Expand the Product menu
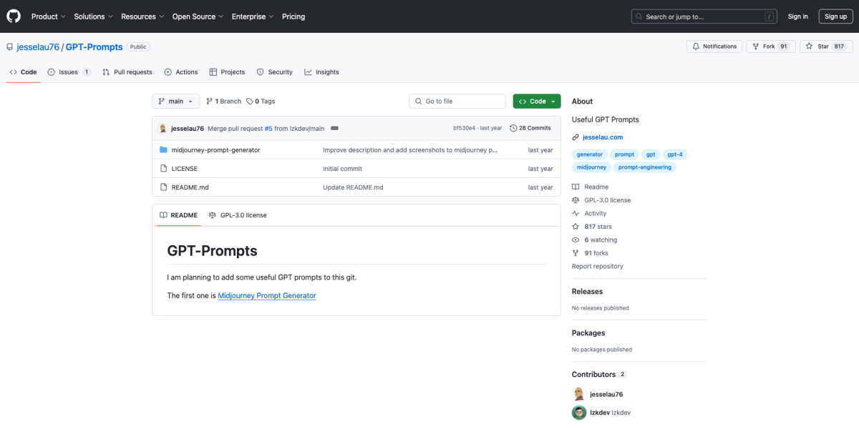Image resolution: width=859 pixels, height=429 pixels. [48, 16]
